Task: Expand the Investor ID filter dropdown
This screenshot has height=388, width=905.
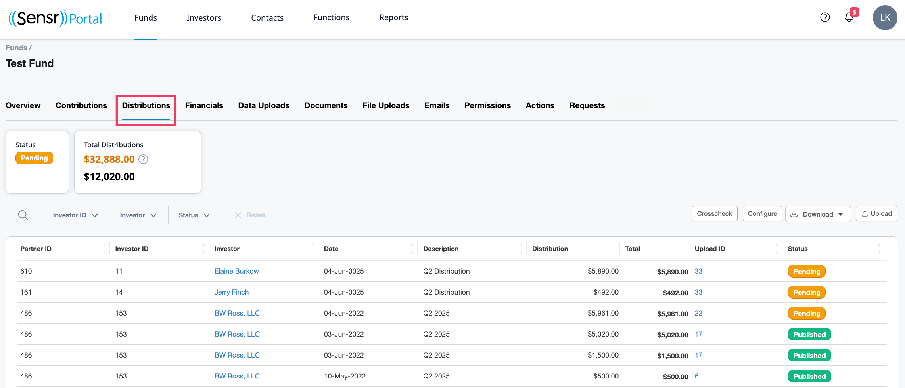Action: click(x=75, y=215)
